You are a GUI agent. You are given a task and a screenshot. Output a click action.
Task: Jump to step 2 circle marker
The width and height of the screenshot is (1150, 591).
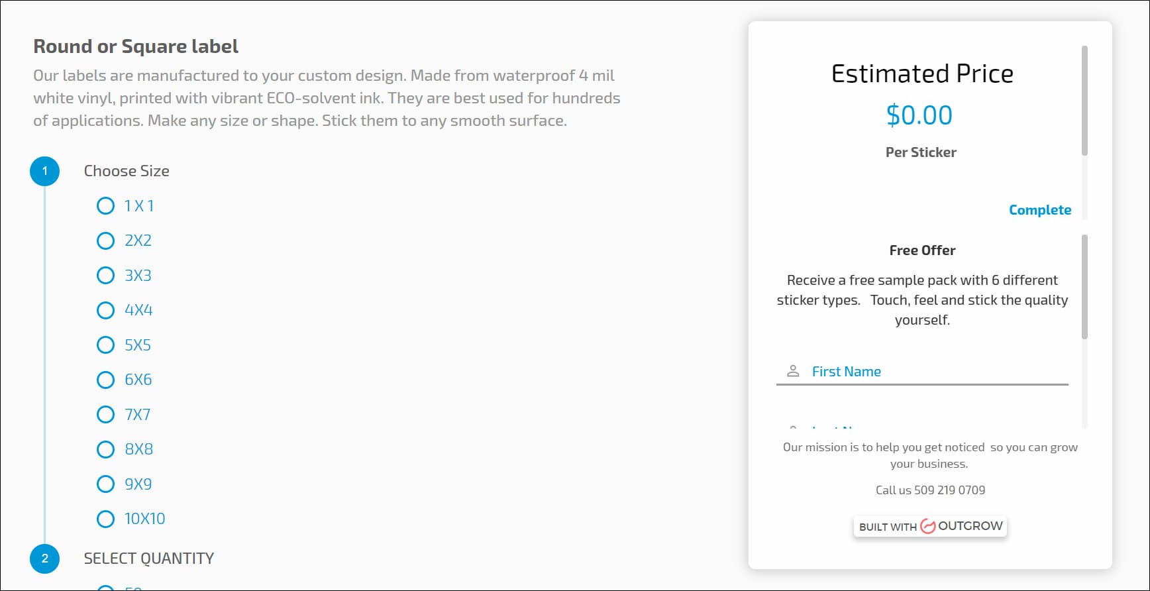click(45, 559)
